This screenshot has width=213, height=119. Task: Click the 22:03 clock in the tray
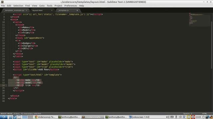[x=198, y=117]
